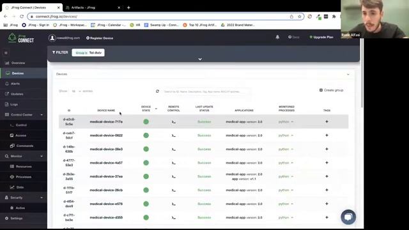This screenshot has height=230, width=409.
Task: Open remote control terminal for medical-device-37ea
Action: pyautogui.click(x=173, y=176)
